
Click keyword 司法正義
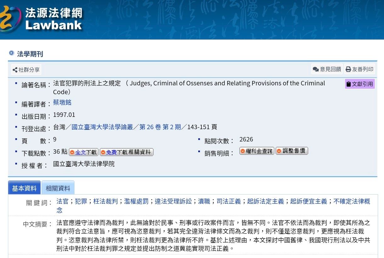tap(229, 201)
